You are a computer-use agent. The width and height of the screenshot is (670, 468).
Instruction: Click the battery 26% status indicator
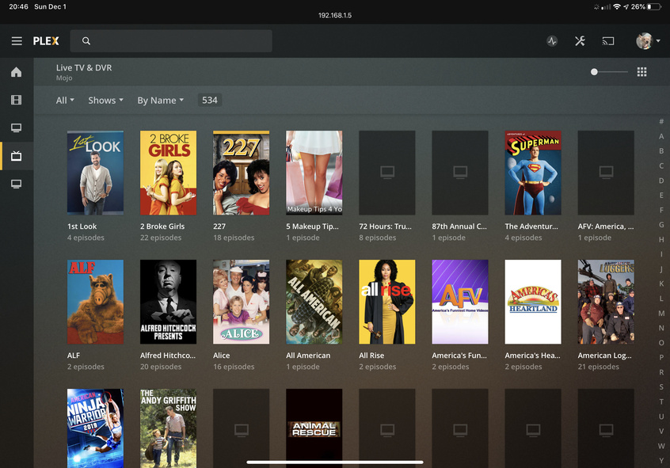(645, 7)
